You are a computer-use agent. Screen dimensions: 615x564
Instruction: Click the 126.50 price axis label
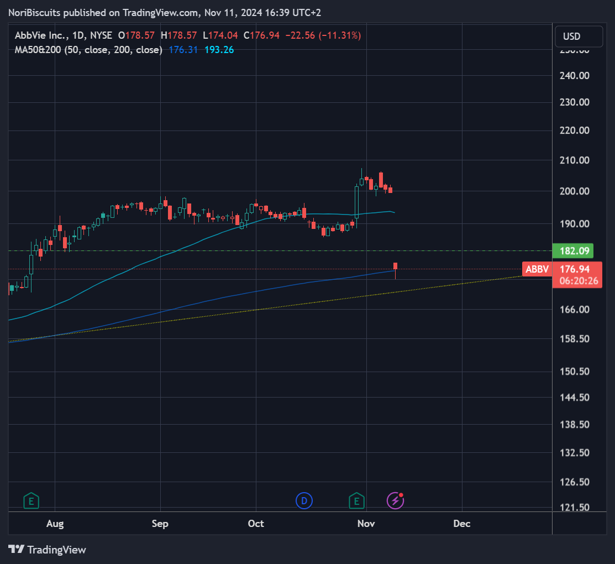(575, 482)
